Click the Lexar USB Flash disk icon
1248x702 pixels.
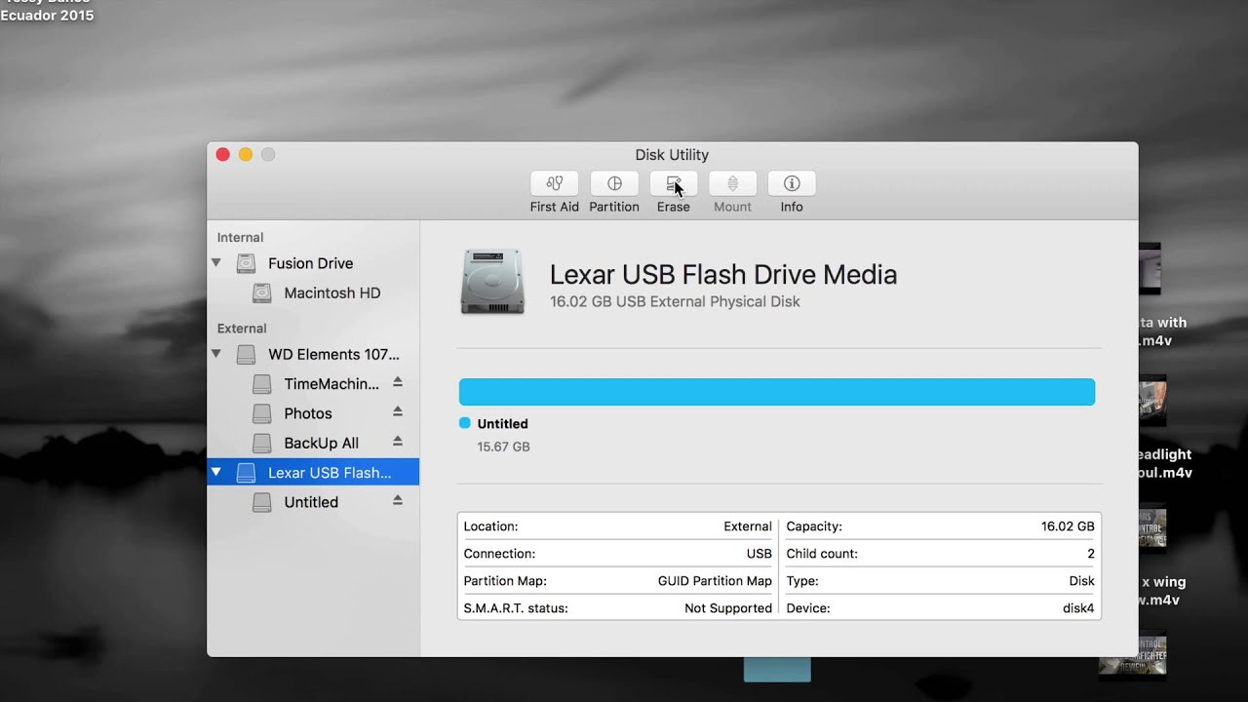click(247, 473)
